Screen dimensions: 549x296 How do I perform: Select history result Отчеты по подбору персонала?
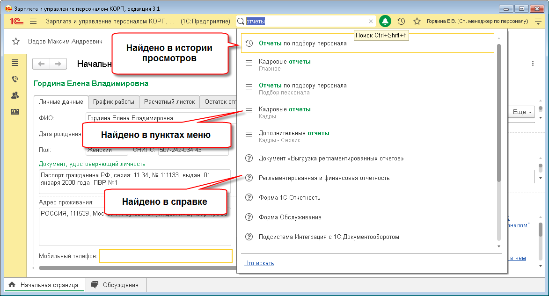pyautogui.click(x=367, y=43)
